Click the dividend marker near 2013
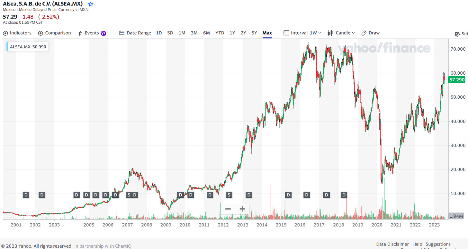 pyautogui.click(x=249, y=195)
